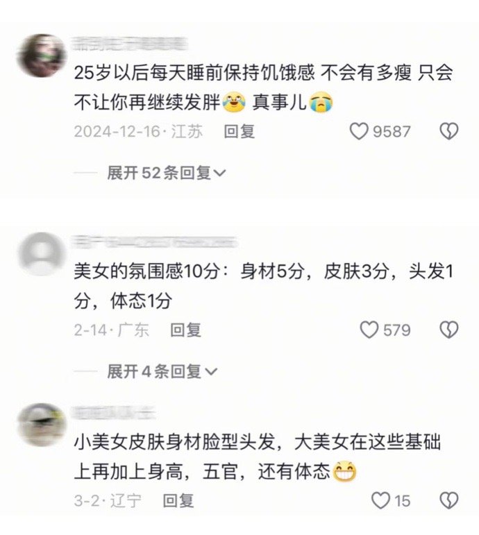479x535 pixels.
Task: Open the first commenter's blurred username
Action: click(x=131, y=44)
